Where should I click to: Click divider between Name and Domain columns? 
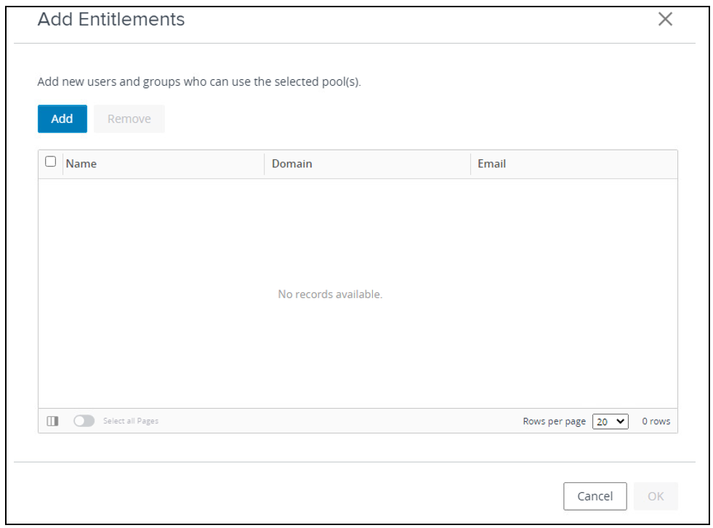pos(265,164)
